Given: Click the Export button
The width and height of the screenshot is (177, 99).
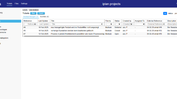Looking at the screenshot, I should pyautogui.click(x=41, y=13).
